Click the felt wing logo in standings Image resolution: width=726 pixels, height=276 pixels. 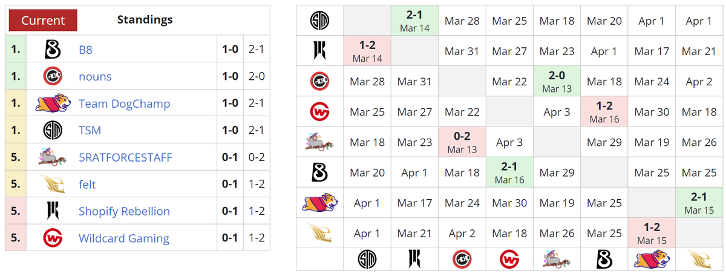pos(53,184)
